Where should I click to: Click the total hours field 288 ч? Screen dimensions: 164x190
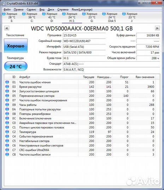pos(148,58)
